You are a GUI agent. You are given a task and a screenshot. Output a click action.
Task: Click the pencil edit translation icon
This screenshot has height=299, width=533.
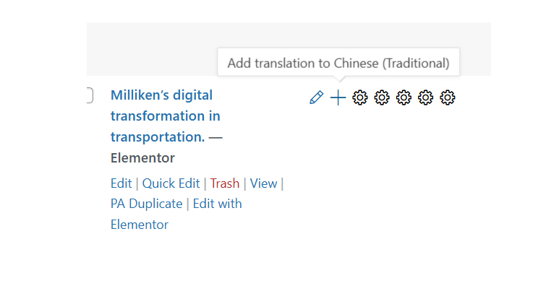[x=316, y=98]
